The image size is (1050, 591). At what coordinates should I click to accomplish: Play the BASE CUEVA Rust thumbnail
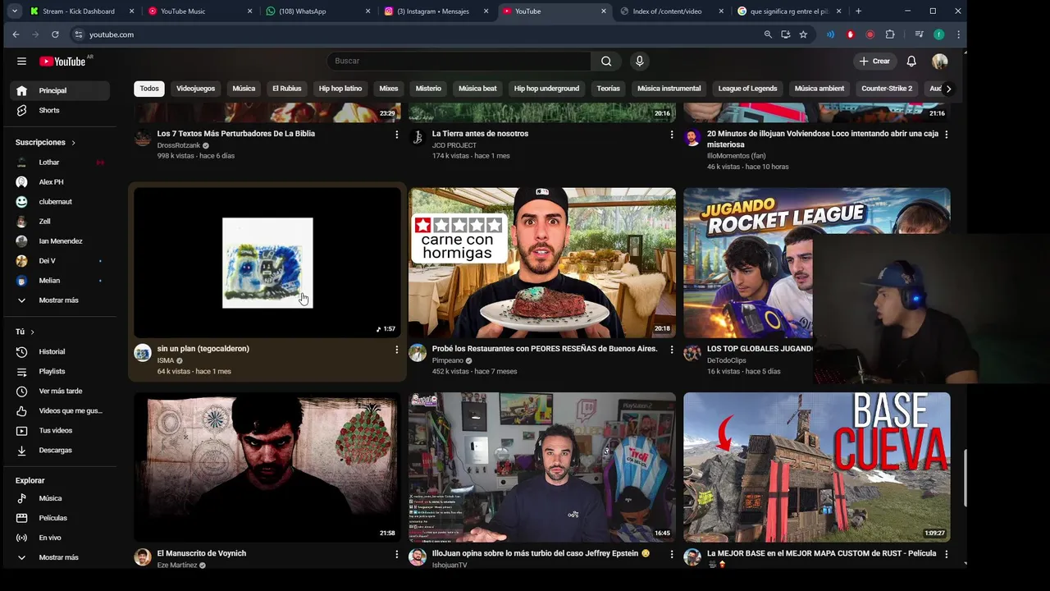[x=817, y=467]
